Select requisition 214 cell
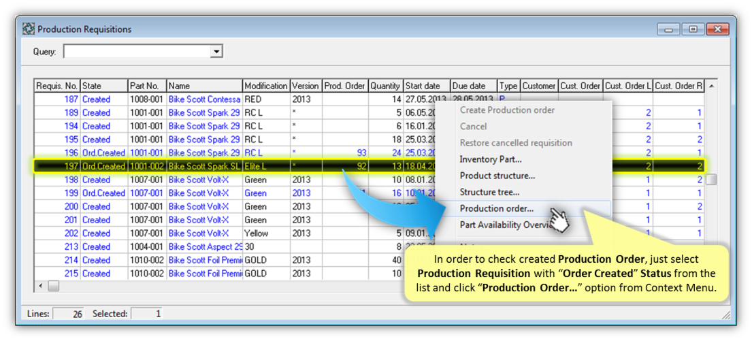Image resolution: width=752 pixels, height=341 pixels. coord(57,261)
